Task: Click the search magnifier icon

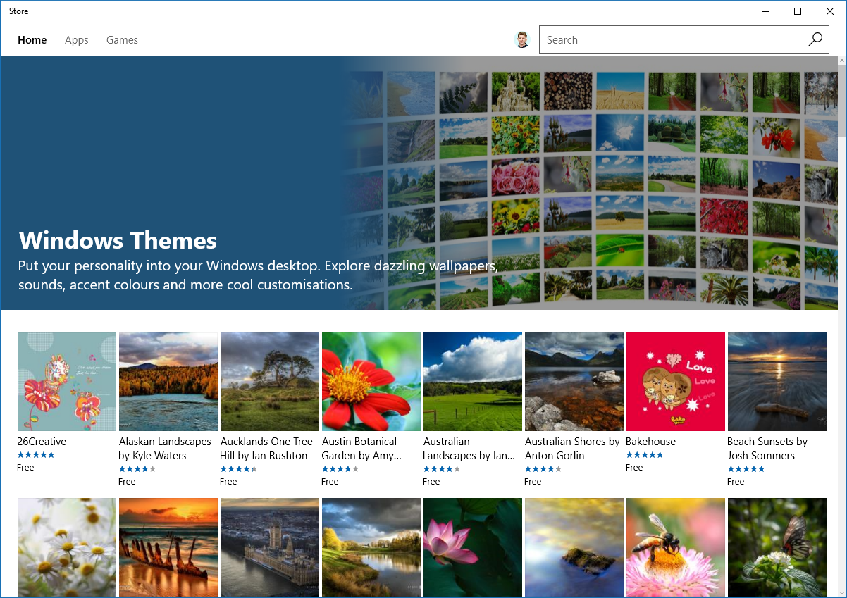Action: [x=815, y=40]
